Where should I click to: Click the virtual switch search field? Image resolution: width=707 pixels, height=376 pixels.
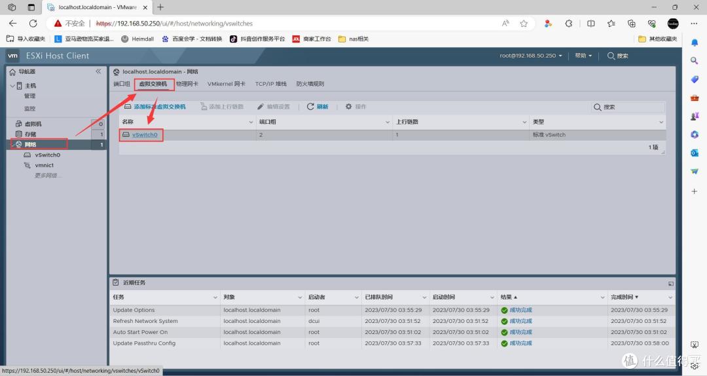(x=628, y=107)
